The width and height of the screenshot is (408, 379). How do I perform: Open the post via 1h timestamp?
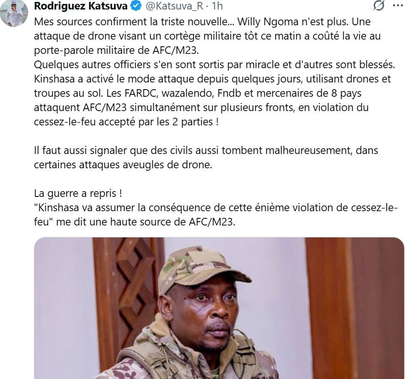coord(217,6)
